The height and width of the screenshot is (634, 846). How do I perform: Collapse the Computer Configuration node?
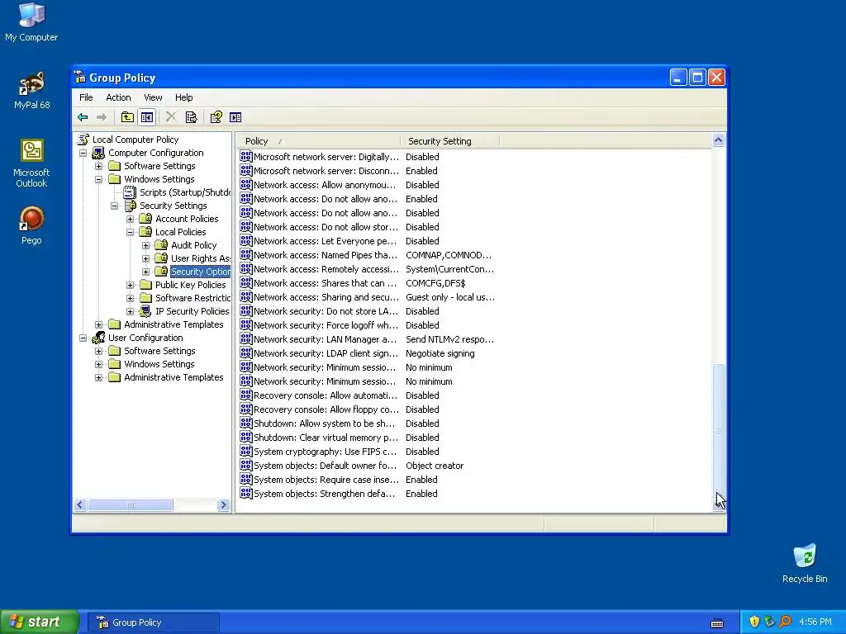point(83,153)
